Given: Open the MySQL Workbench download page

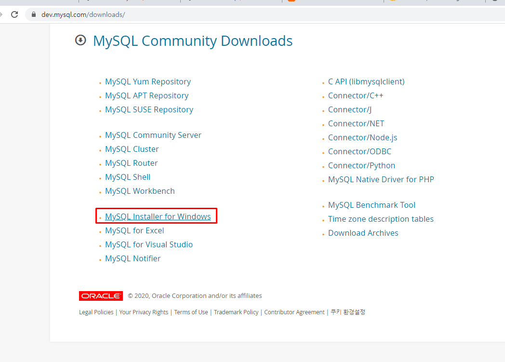Looking at the screenshot, I should pyautogui.click(x=140, y=191).
